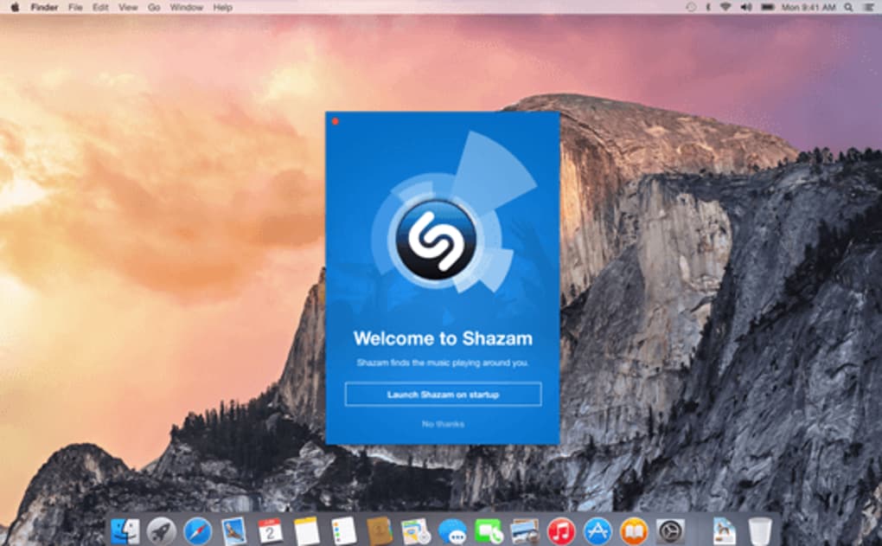
Task: Open the View menu
Action: [128, 7]
